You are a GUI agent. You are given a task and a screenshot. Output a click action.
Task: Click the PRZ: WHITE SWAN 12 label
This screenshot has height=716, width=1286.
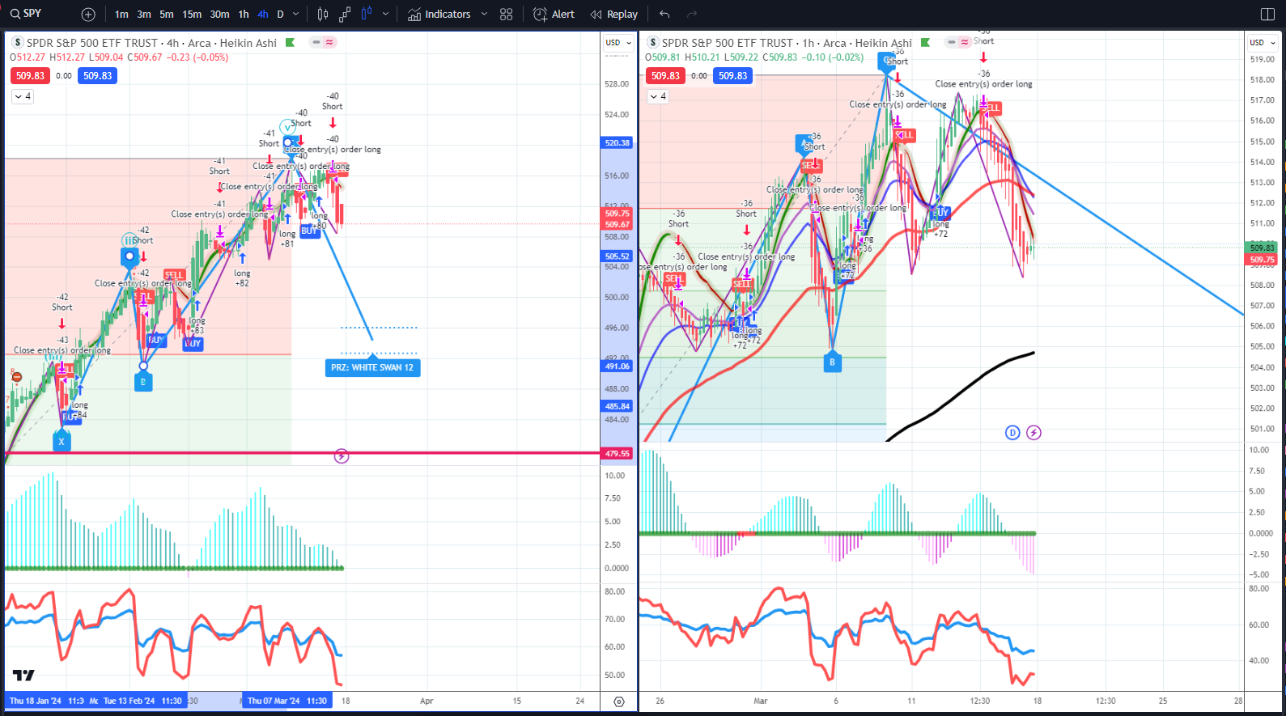tap(372, 367)
